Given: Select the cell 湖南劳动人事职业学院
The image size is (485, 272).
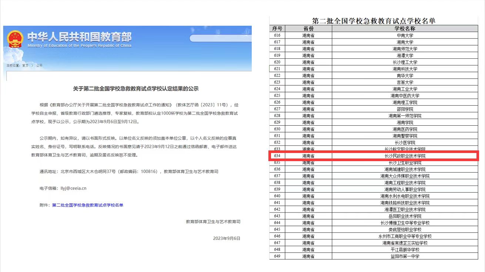Looking at the screenshot, I should pos(405,189).
